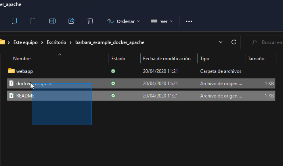283x166 pixels.
Task: Click docker-compose Archivo de origen type cell
Action: [x=221, y=84]
